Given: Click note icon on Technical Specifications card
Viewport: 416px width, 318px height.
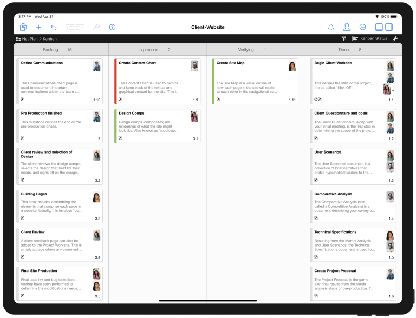Looking at the screenshot, I should click(316, 257).
